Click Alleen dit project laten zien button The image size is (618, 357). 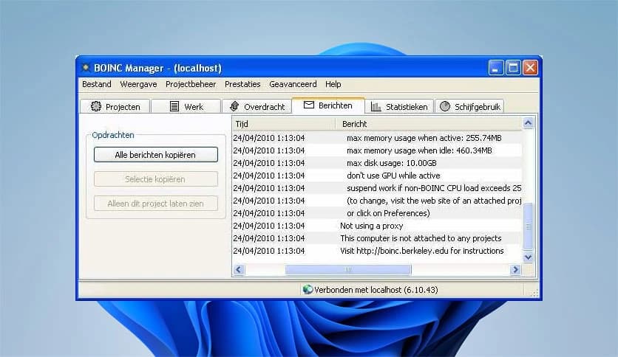[x=156, y=204]
